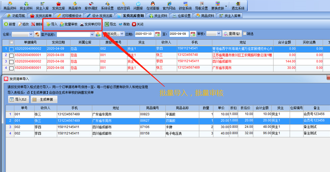The width and height of the screenshot is (330, 172).
Task: Click the 生成单据 button
Action: [x=44, y=100]
